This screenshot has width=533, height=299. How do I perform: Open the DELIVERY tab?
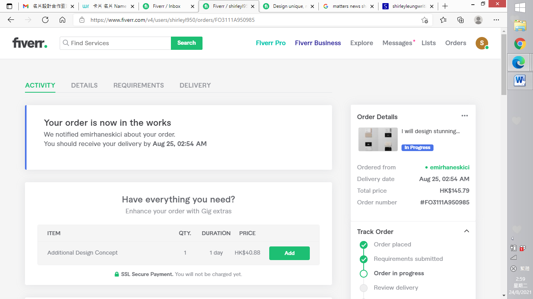[x=195, y=85]
